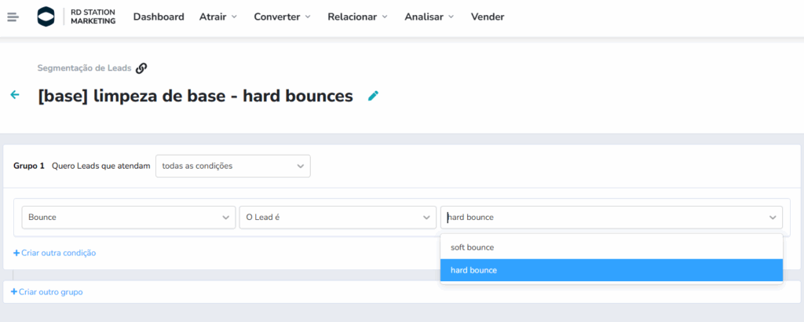
Task: Go to the Vender section
Action: click(488, 16)
